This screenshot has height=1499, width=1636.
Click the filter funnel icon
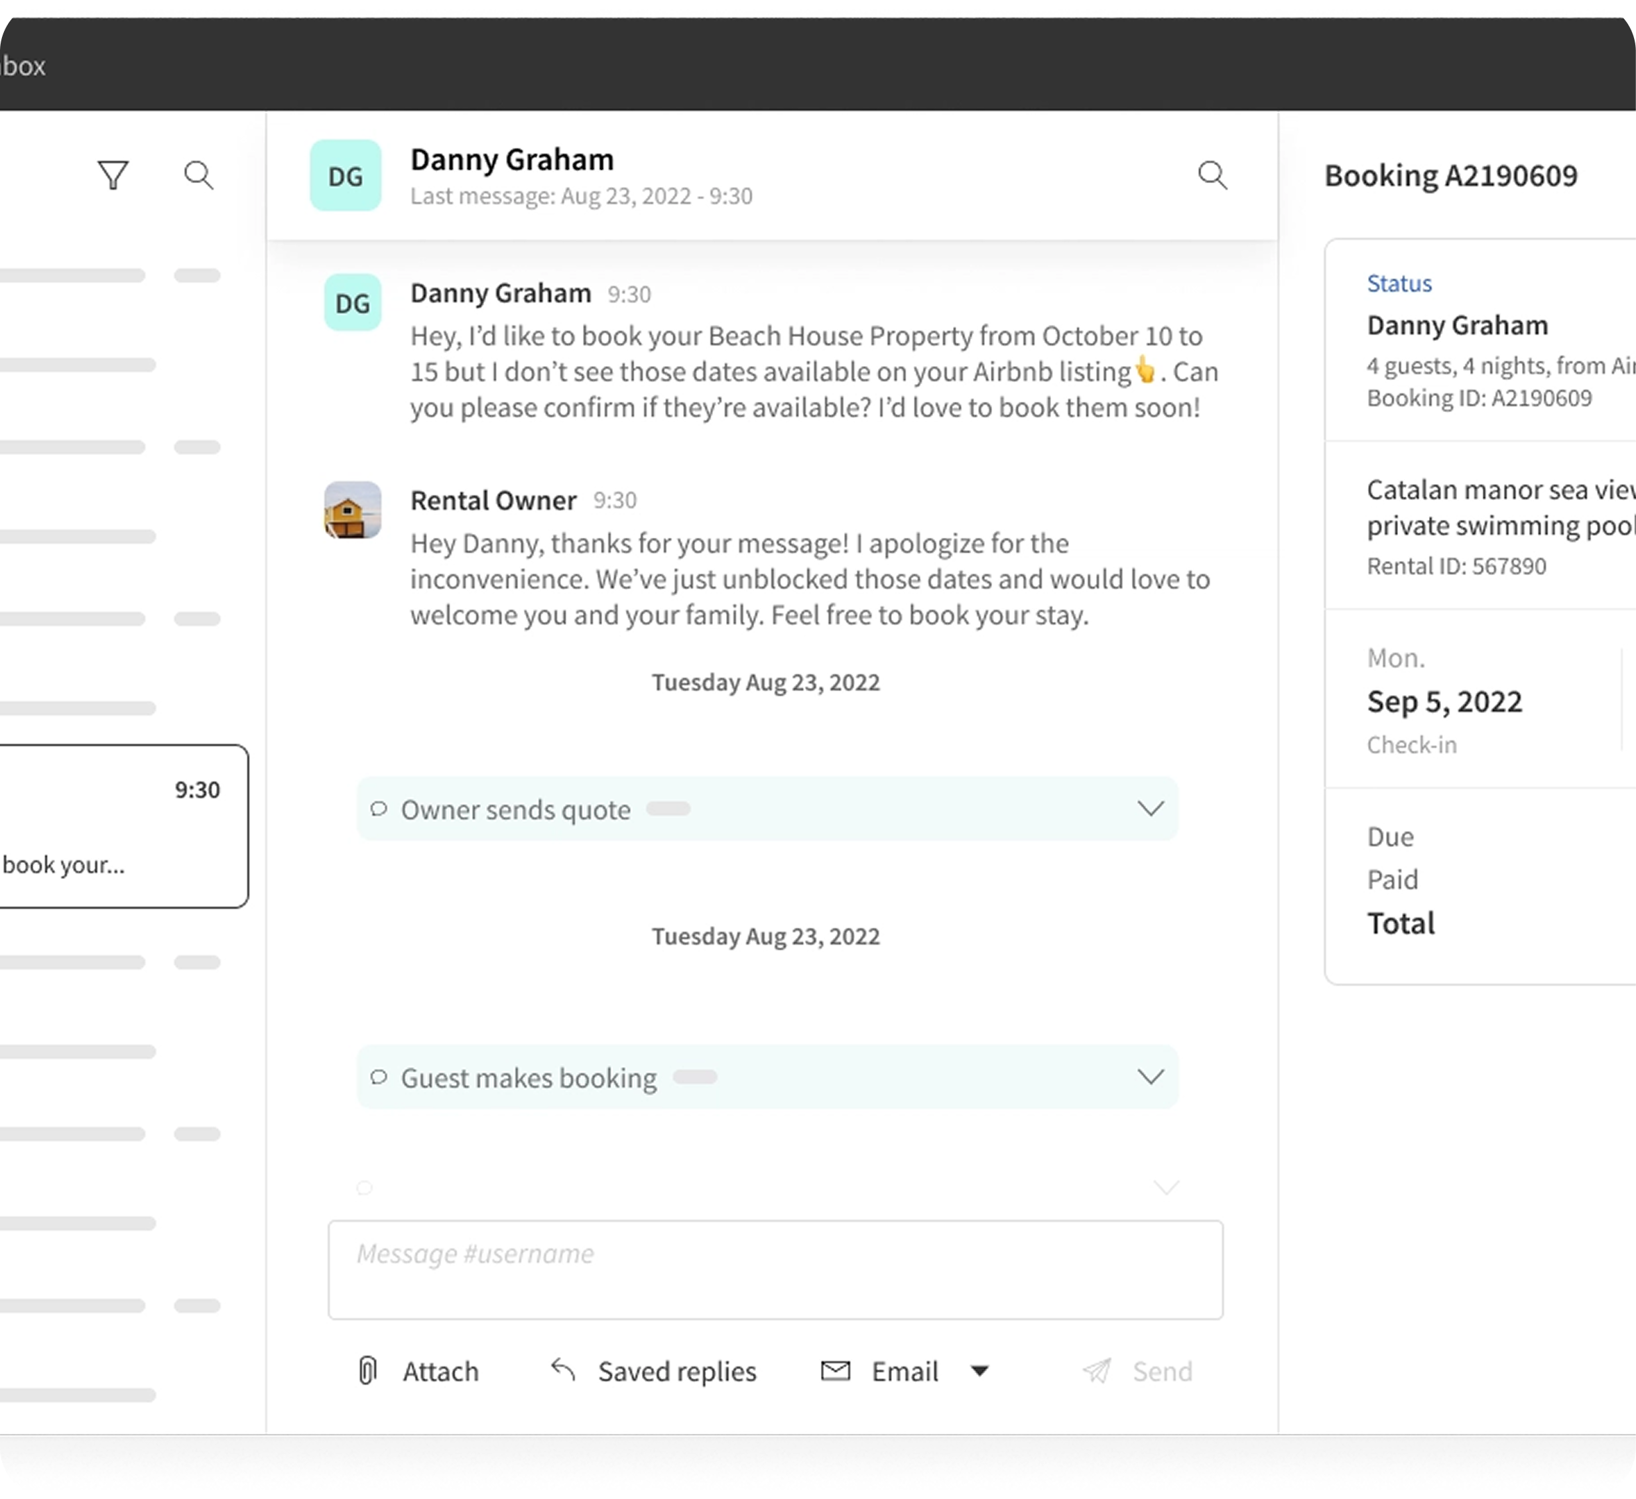(113, 175)
